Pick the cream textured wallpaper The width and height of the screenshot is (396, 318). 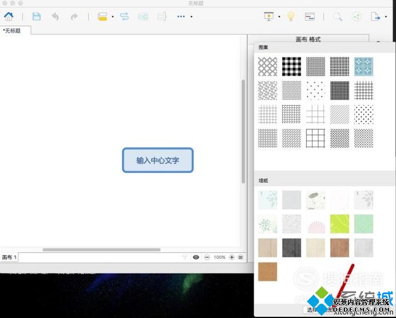point(315,248)
